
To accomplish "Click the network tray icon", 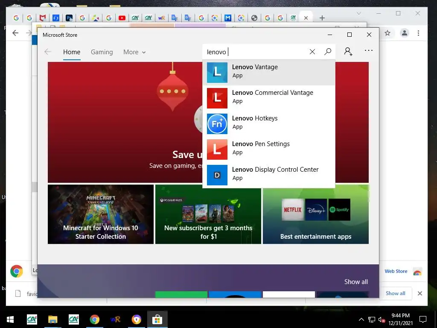I will [372, 319].
